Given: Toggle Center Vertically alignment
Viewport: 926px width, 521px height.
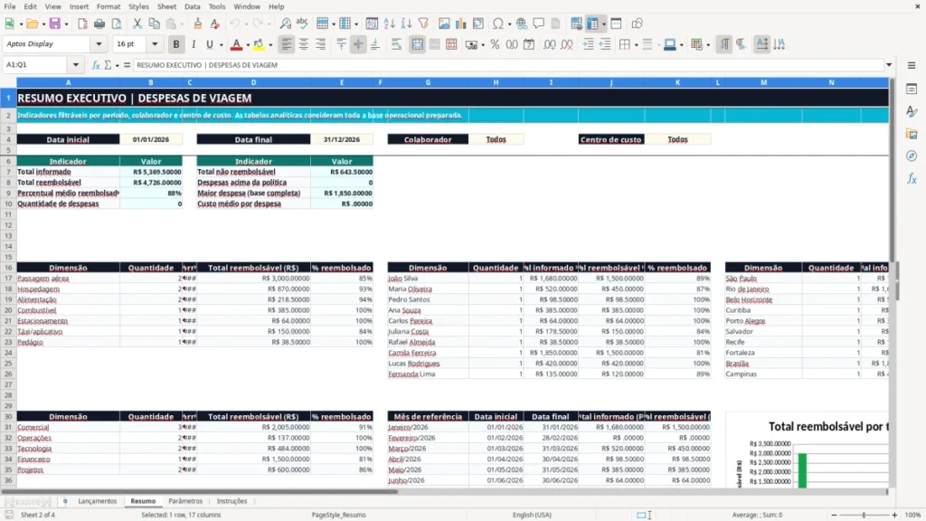Looking at the screenshot, I should 358,44.
